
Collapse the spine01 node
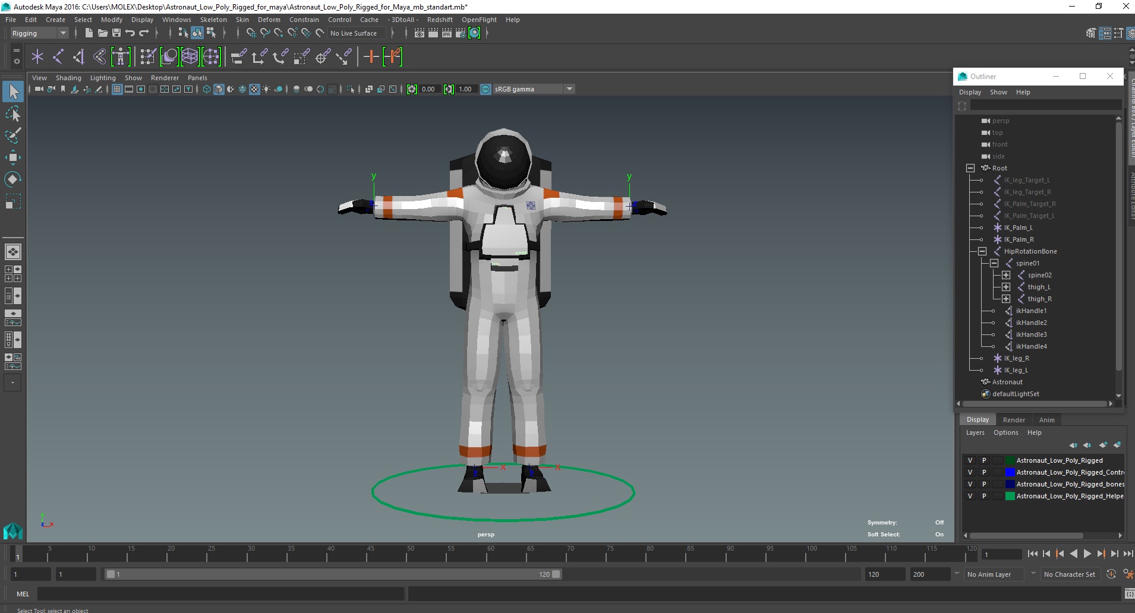point(994,263)
